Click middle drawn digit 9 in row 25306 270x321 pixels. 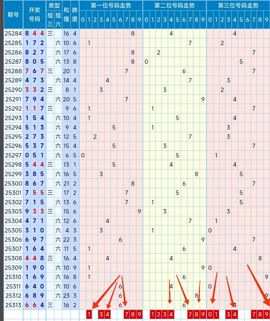[34, 239]
